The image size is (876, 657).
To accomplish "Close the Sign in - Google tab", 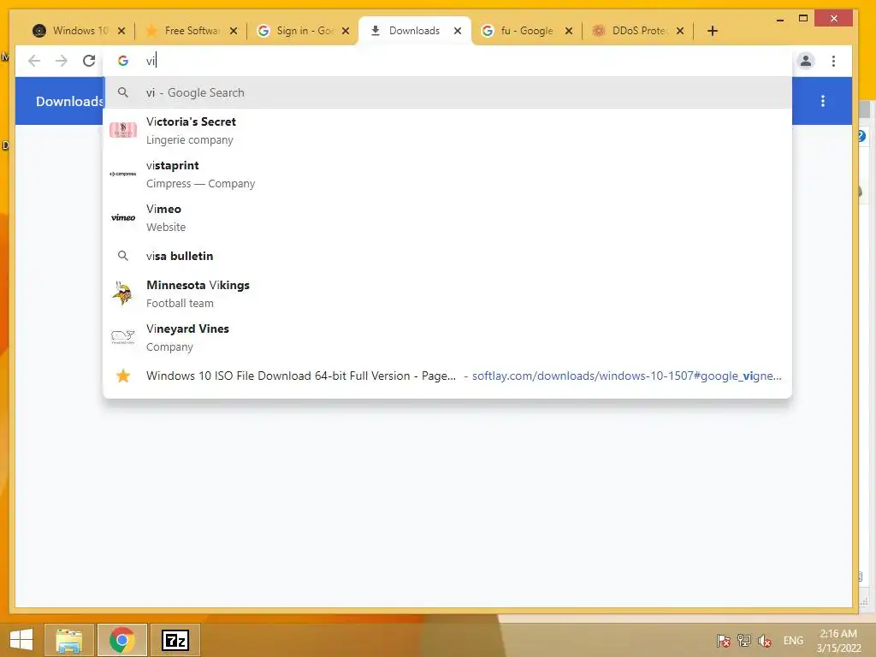I will click(346, 32).
